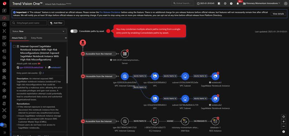Open the lightning bolt sidebar icon
Viewport: 289px width, 136px height.
[4, 44]
